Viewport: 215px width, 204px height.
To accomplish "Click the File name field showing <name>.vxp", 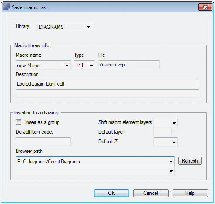I will 129,65.
